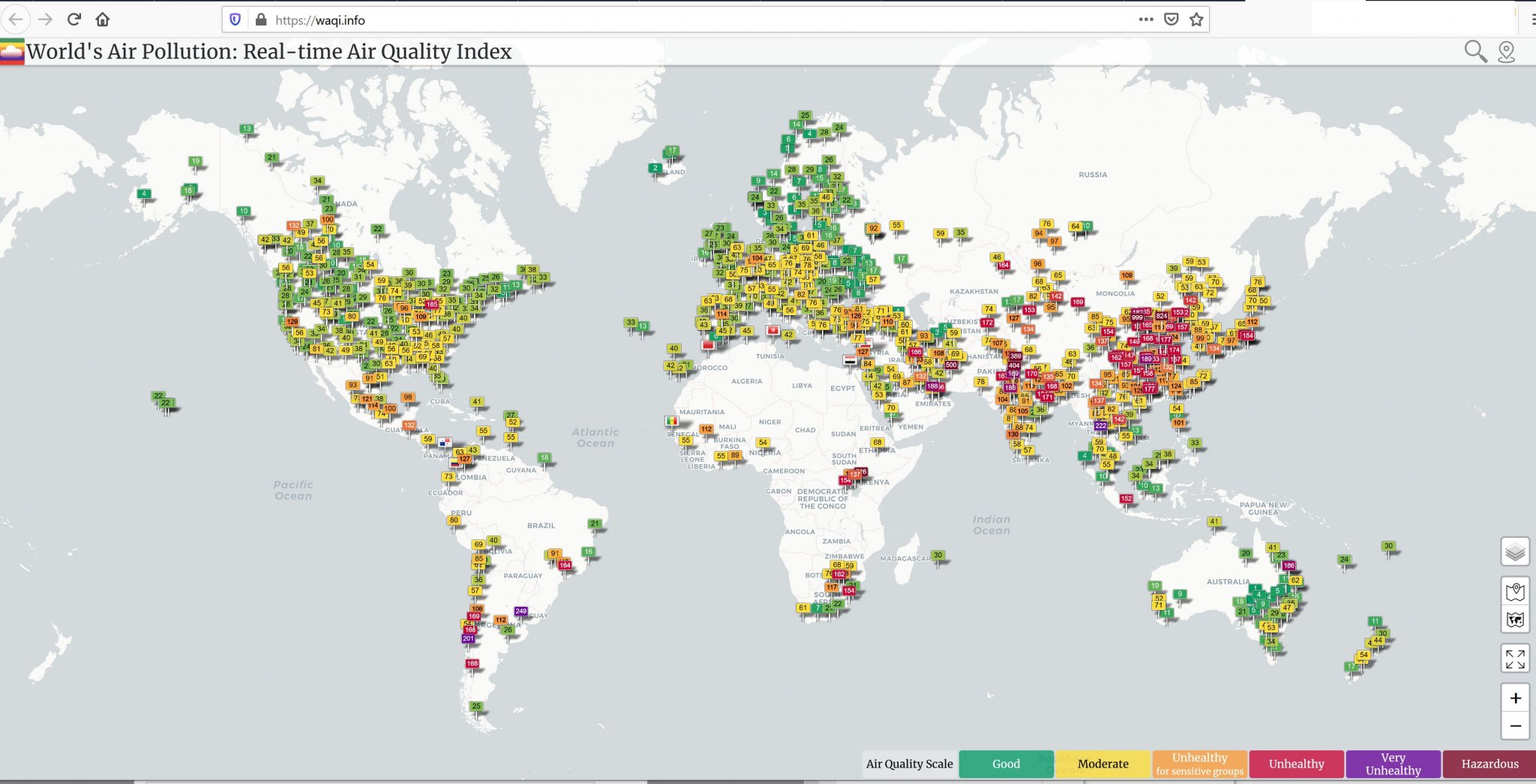Click the Very Unhealthy purple legend
1536x784 pixels.
pyautogui.click(x=1393, y=764)
